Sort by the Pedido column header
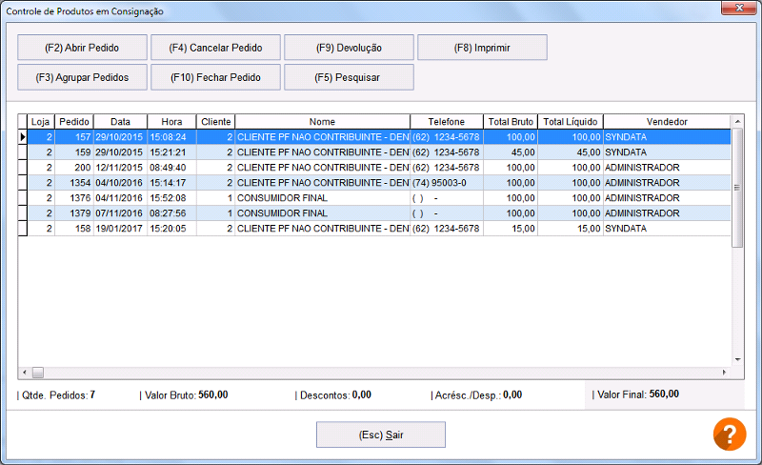This screenshot has width=762, height=465. click(74, 122)
